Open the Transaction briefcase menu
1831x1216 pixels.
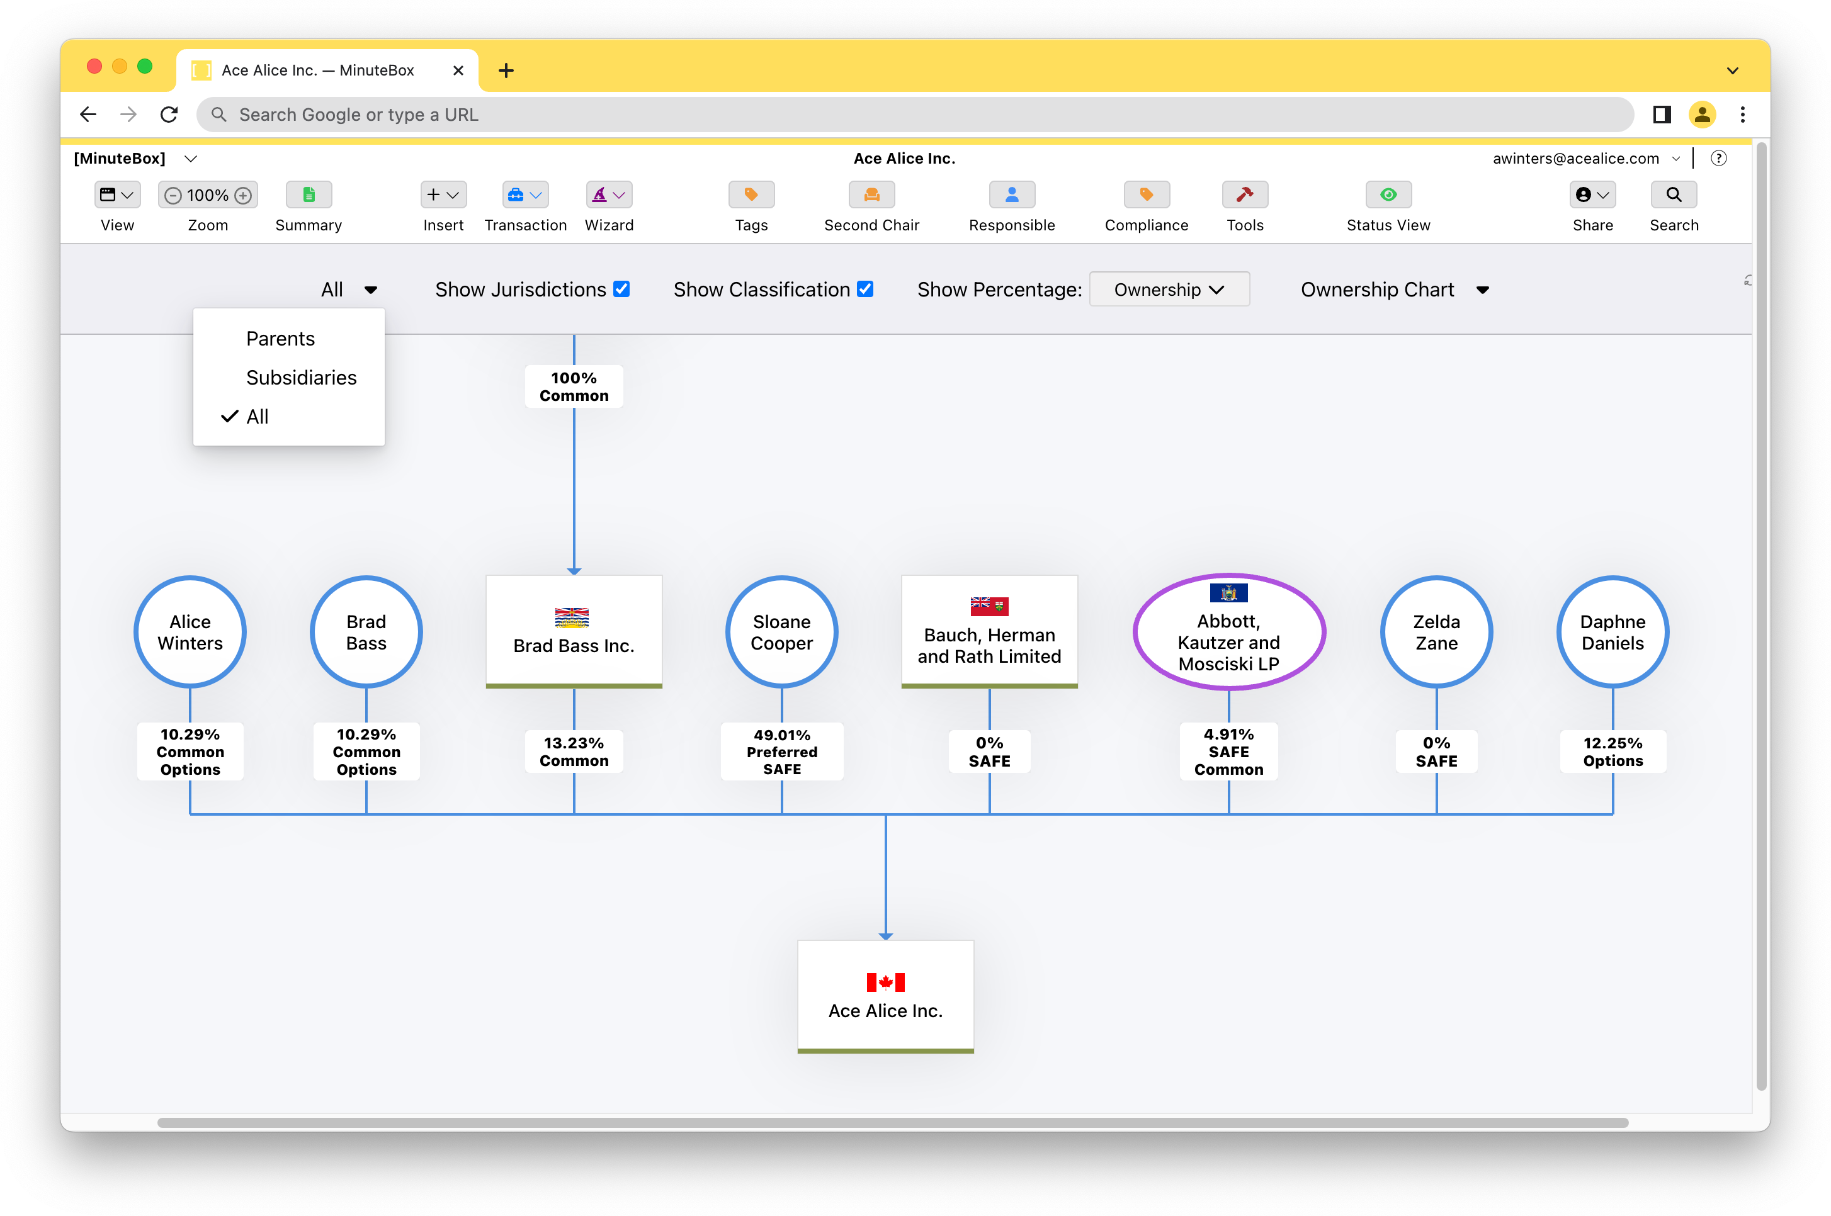[x=525, y=194]
